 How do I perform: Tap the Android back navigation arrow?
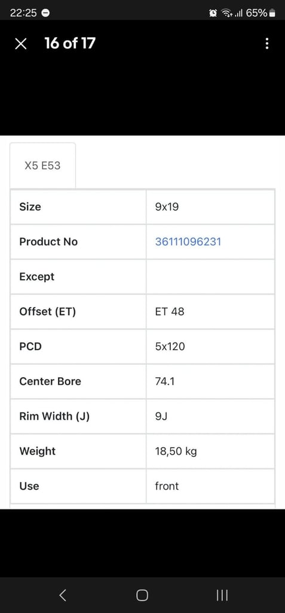[63, 594]
